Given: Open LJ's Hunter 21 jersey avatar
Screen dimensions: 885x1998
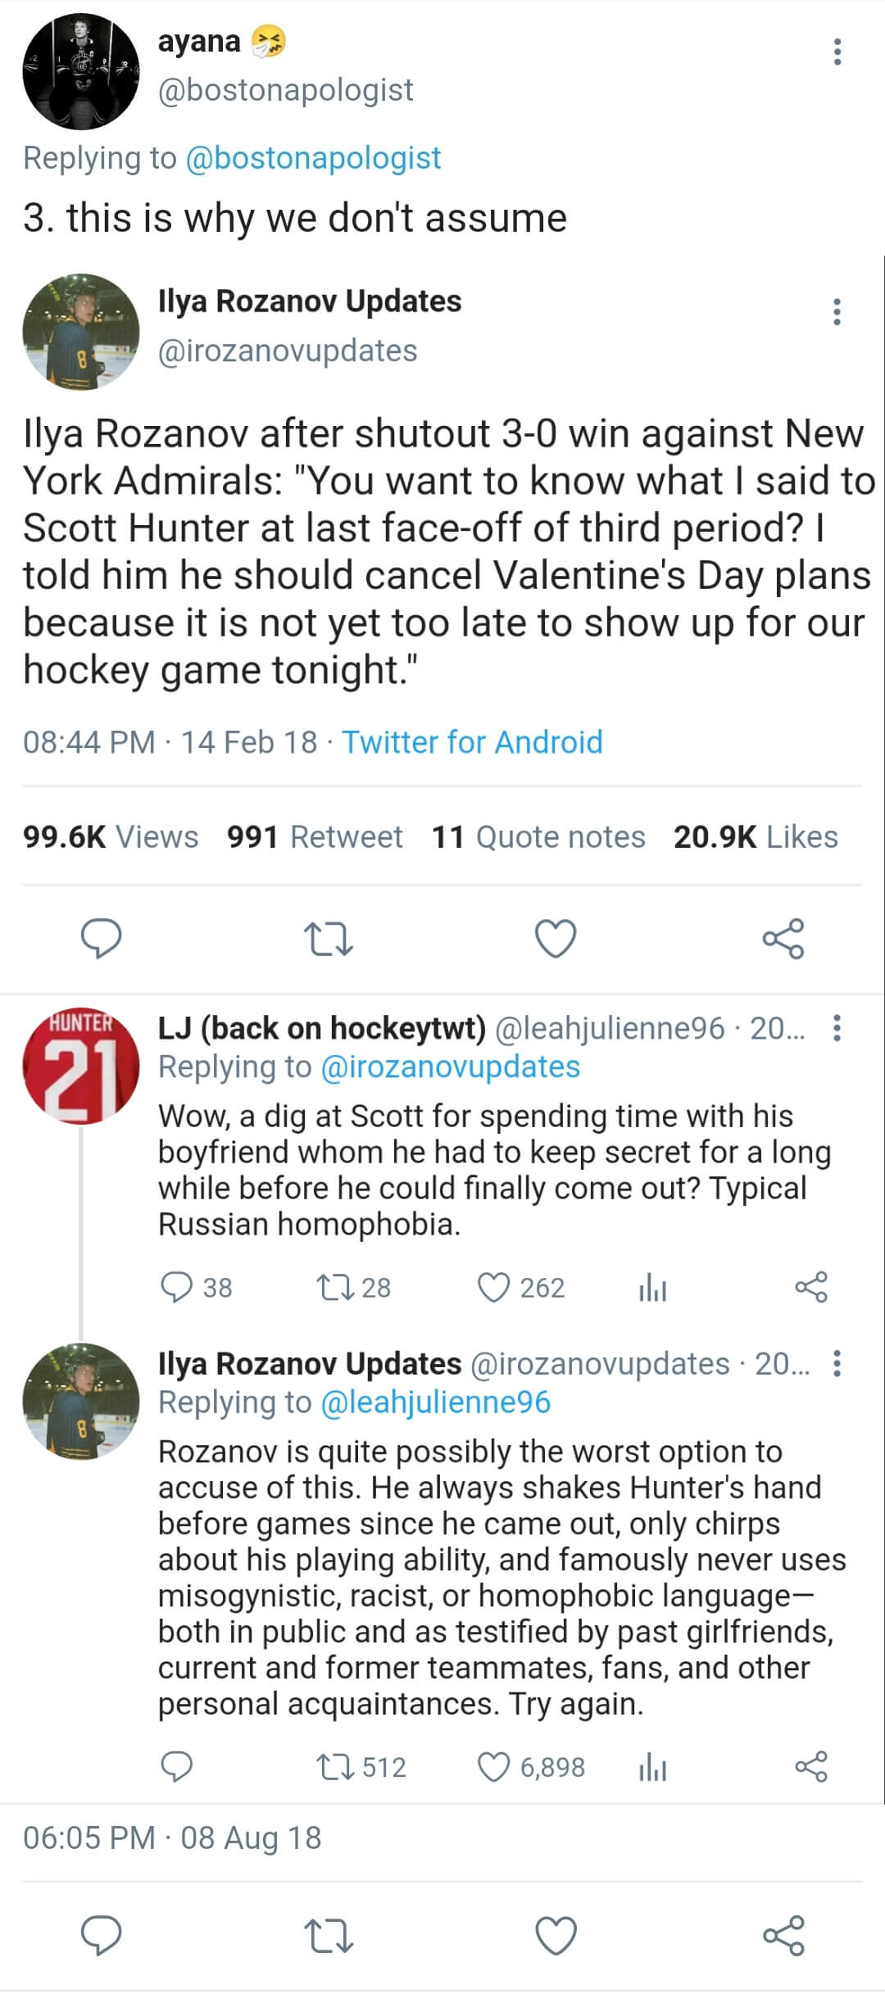Looking at the screenshot, I should point(81,1066).
